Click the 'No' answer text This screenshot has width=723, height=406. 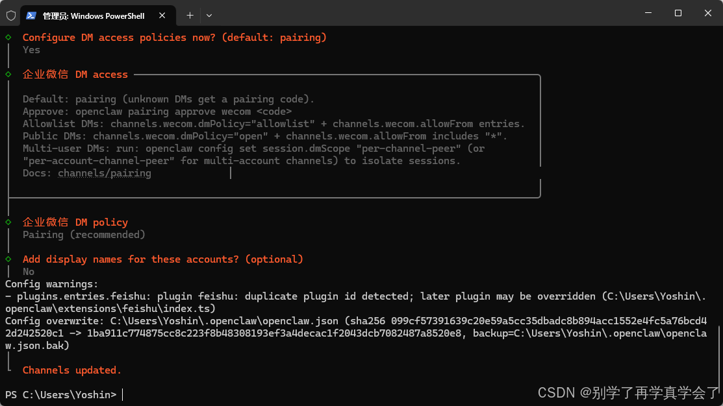pos(29,272)
